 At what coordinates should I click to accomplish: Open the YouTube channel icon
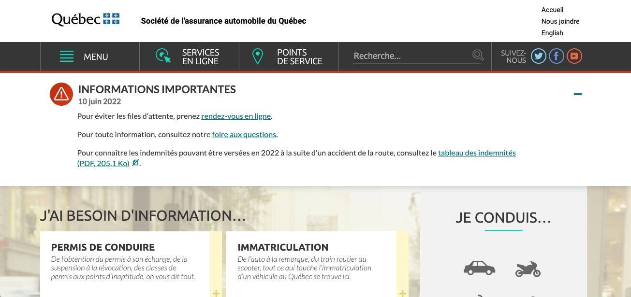[574, 57]
